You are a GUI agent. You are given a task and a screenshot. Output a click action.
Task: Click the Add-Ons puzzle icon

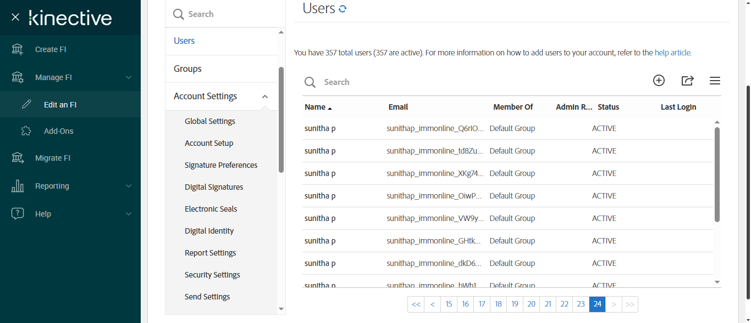click(26, 131)
